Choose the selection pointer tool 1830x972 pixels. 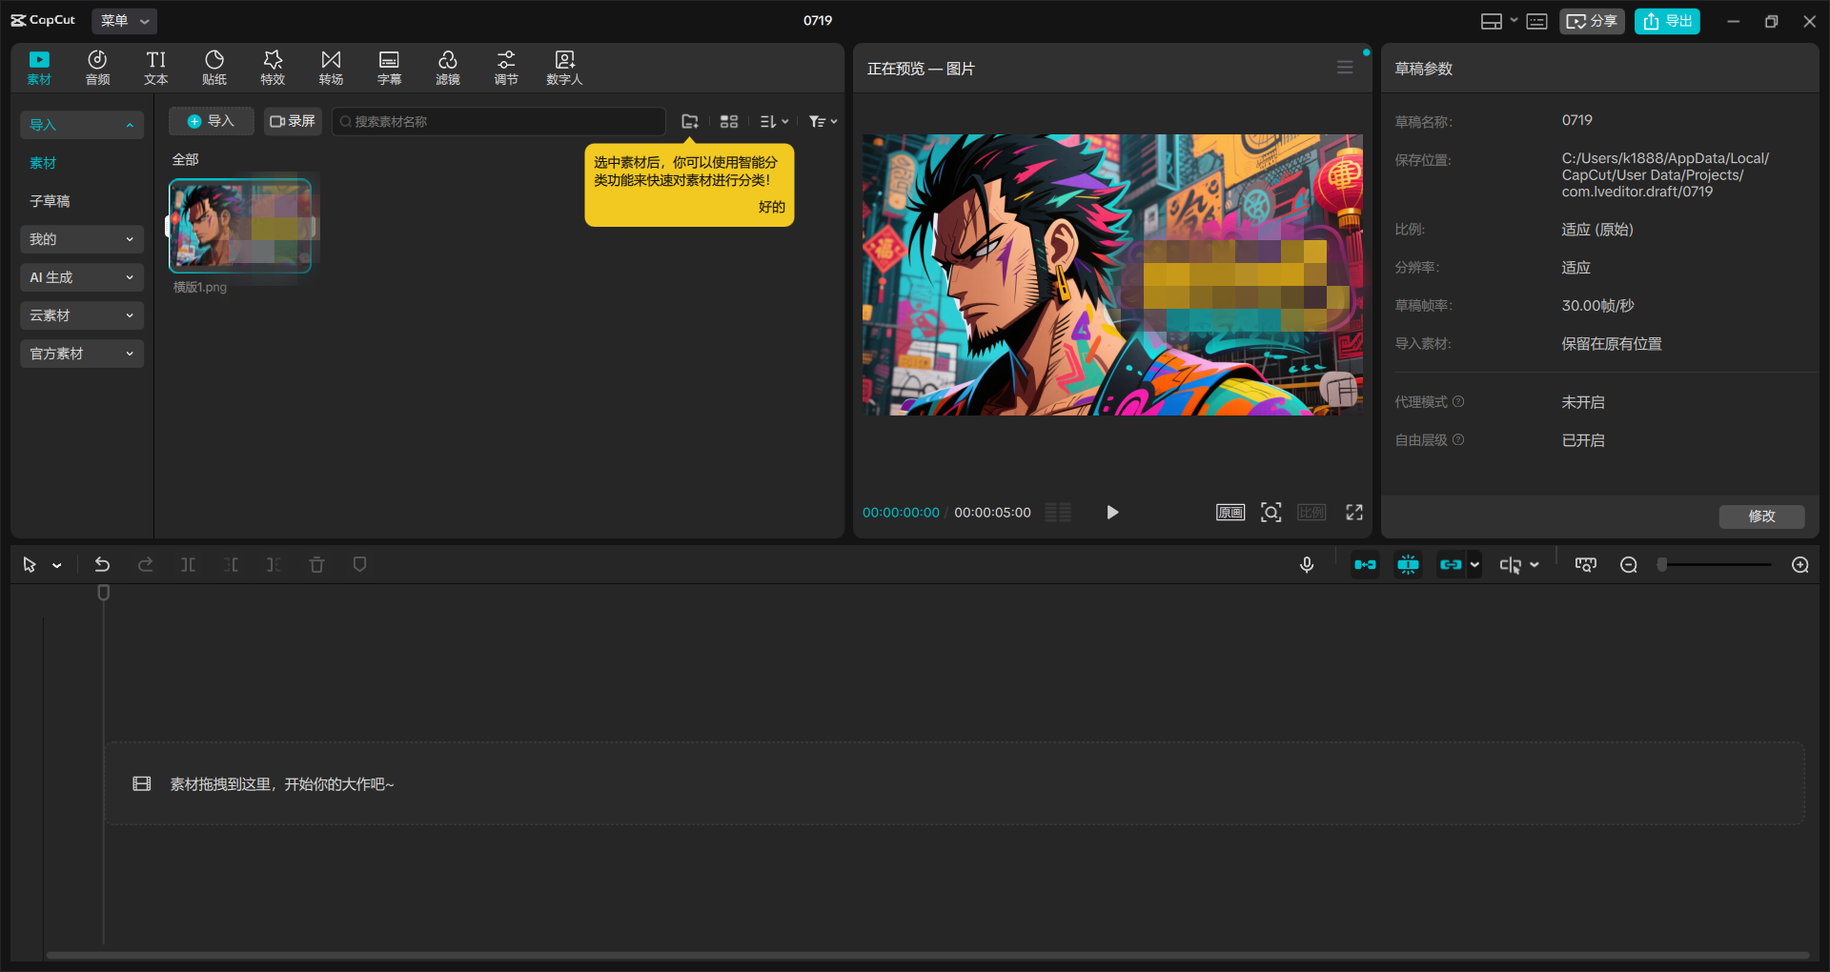(30, 565)
